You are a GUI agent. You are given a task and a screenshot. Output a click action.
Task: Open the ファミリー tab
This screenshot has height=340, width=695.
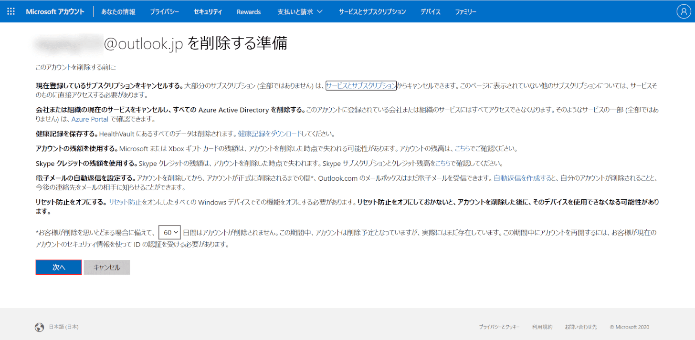pos(465,11)
